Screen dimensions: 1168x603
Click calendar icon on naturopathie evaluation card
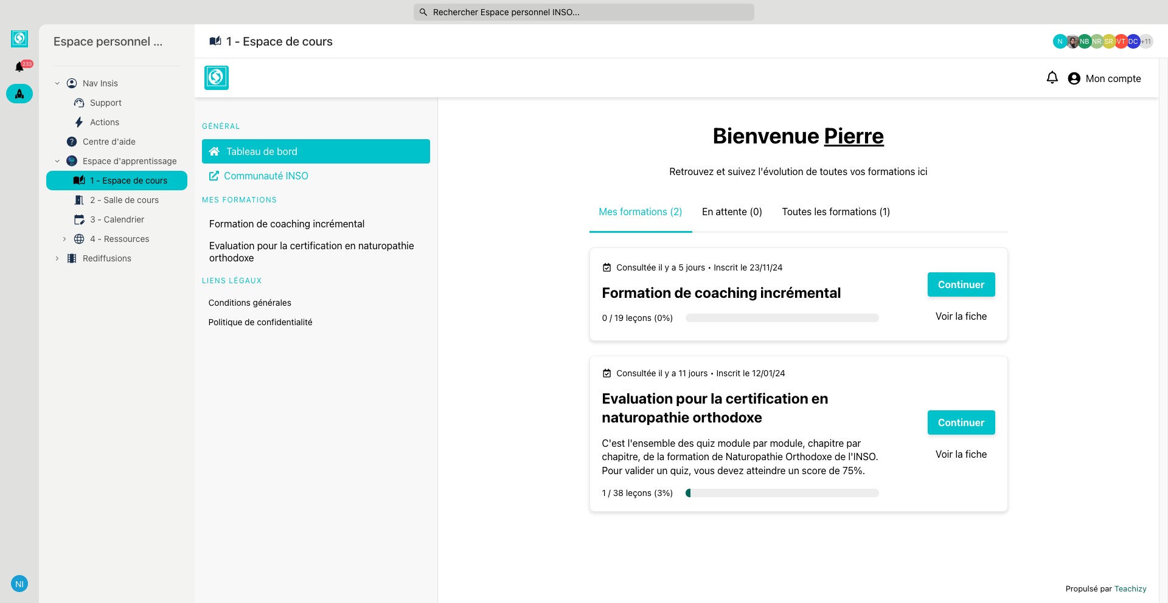[607, 373]
